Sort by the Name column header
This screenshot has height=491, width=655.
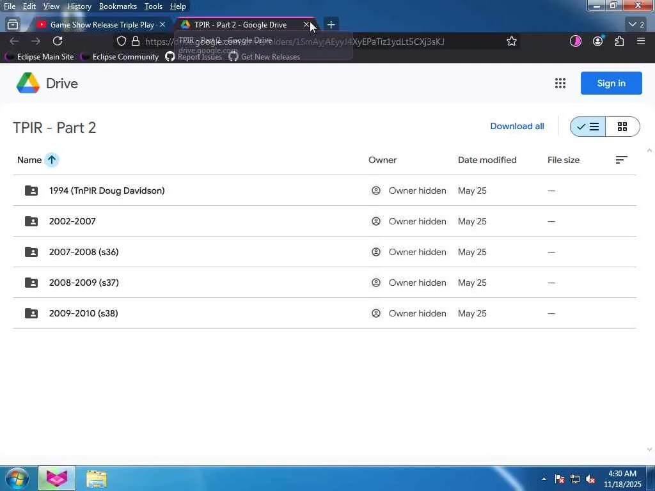coord(29,160)
